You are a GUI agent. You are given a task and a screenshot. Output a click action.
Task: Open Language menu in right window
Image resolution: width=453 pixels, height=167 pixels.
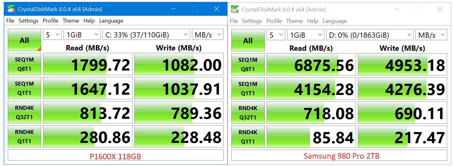pos(335,21)
